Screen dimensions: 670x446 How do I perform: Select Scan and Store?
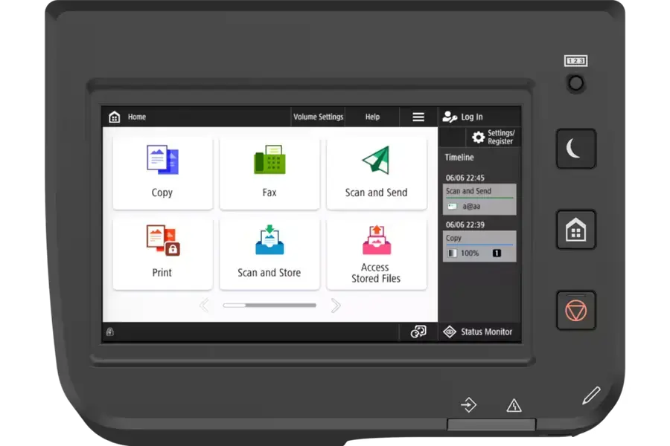269,253
